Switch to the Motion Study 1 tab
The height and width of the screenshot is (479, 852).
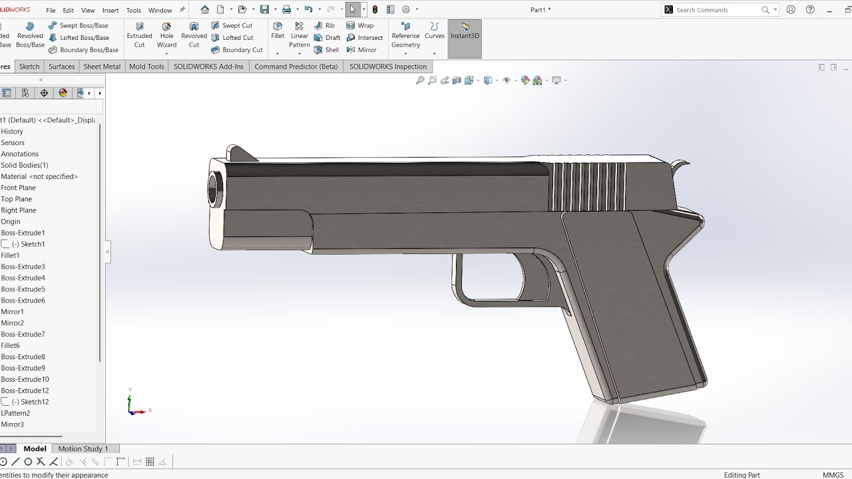point(83,448)
